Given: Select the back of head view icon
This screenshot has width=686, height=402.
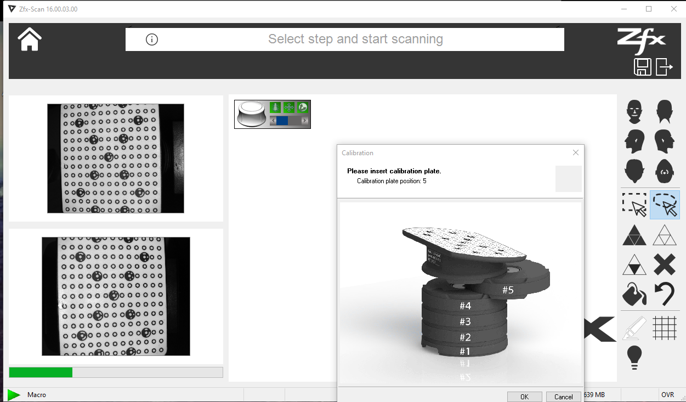Looking at the screenshot, I should tap(664, 112).
